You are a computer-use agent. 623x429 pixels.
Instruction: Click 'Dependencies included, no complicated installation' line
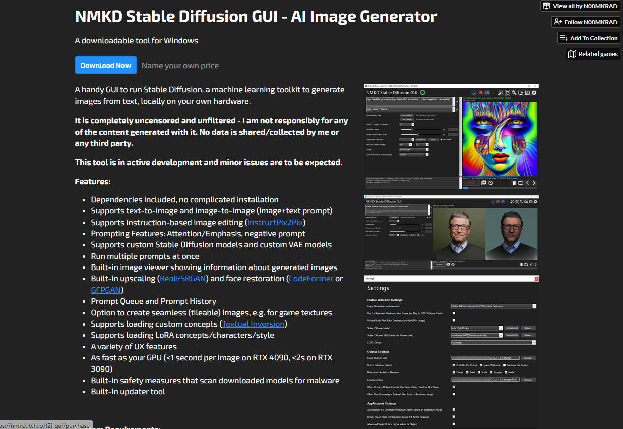tap(184, 199)
